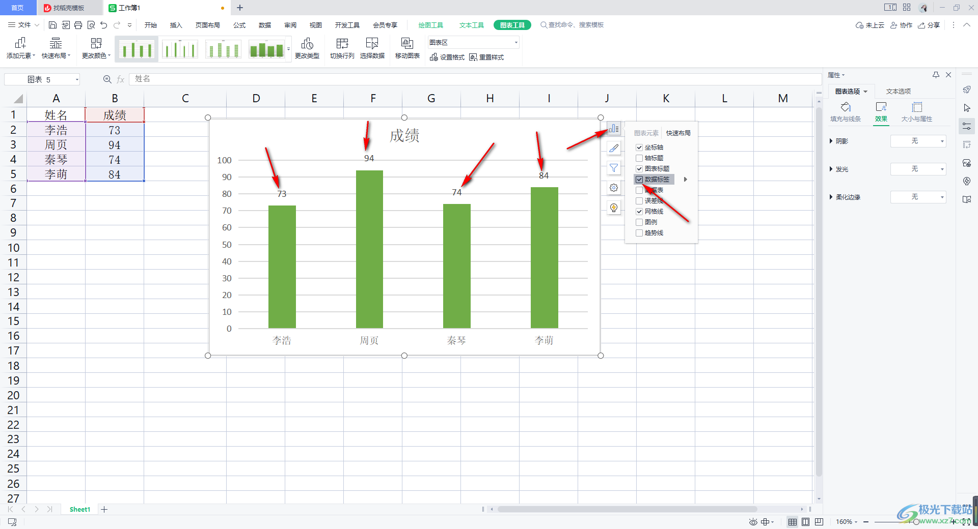
Task: Check the 误差线 (Error Bars) checkbox
Action: coord(639,201)
